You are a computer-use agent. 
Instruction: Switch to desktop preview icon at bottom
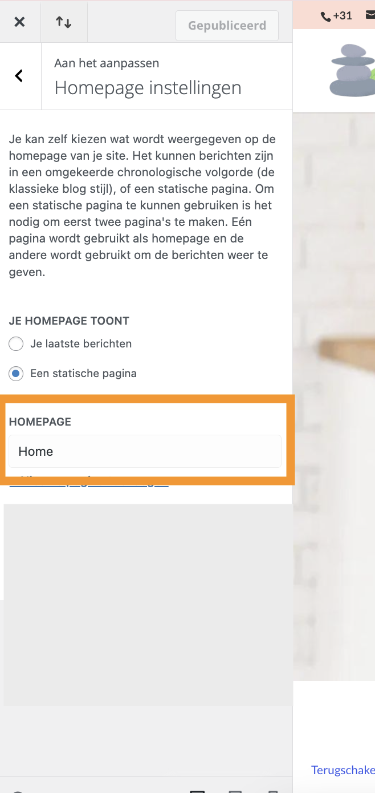pos(197,791)
